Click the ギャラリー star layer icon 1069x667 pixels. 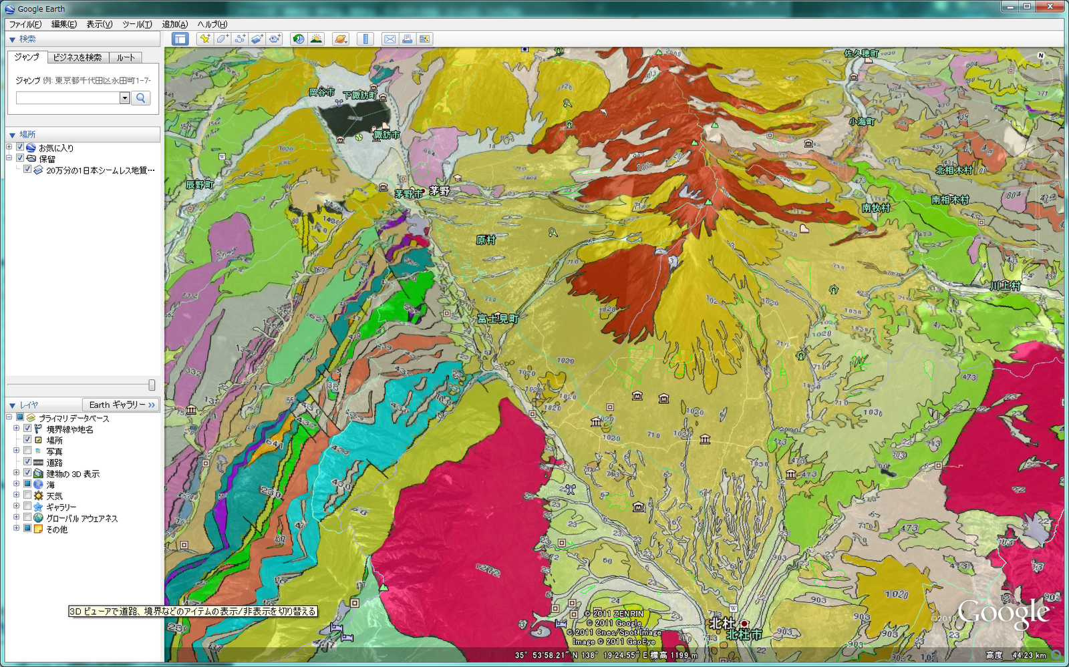[38, 507]
